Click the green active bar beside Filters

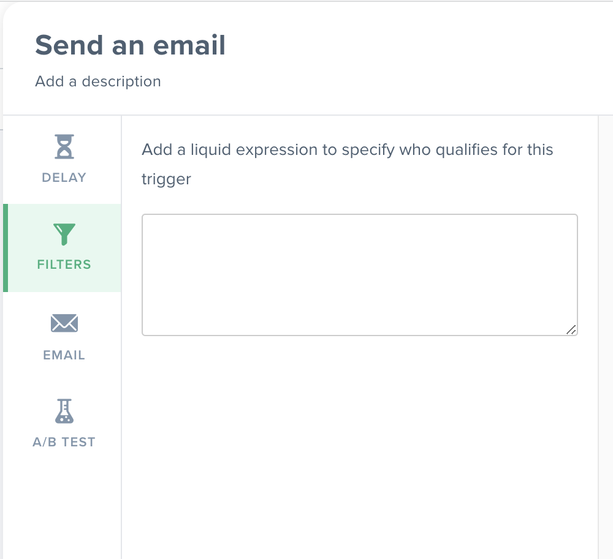coord(6,248)
